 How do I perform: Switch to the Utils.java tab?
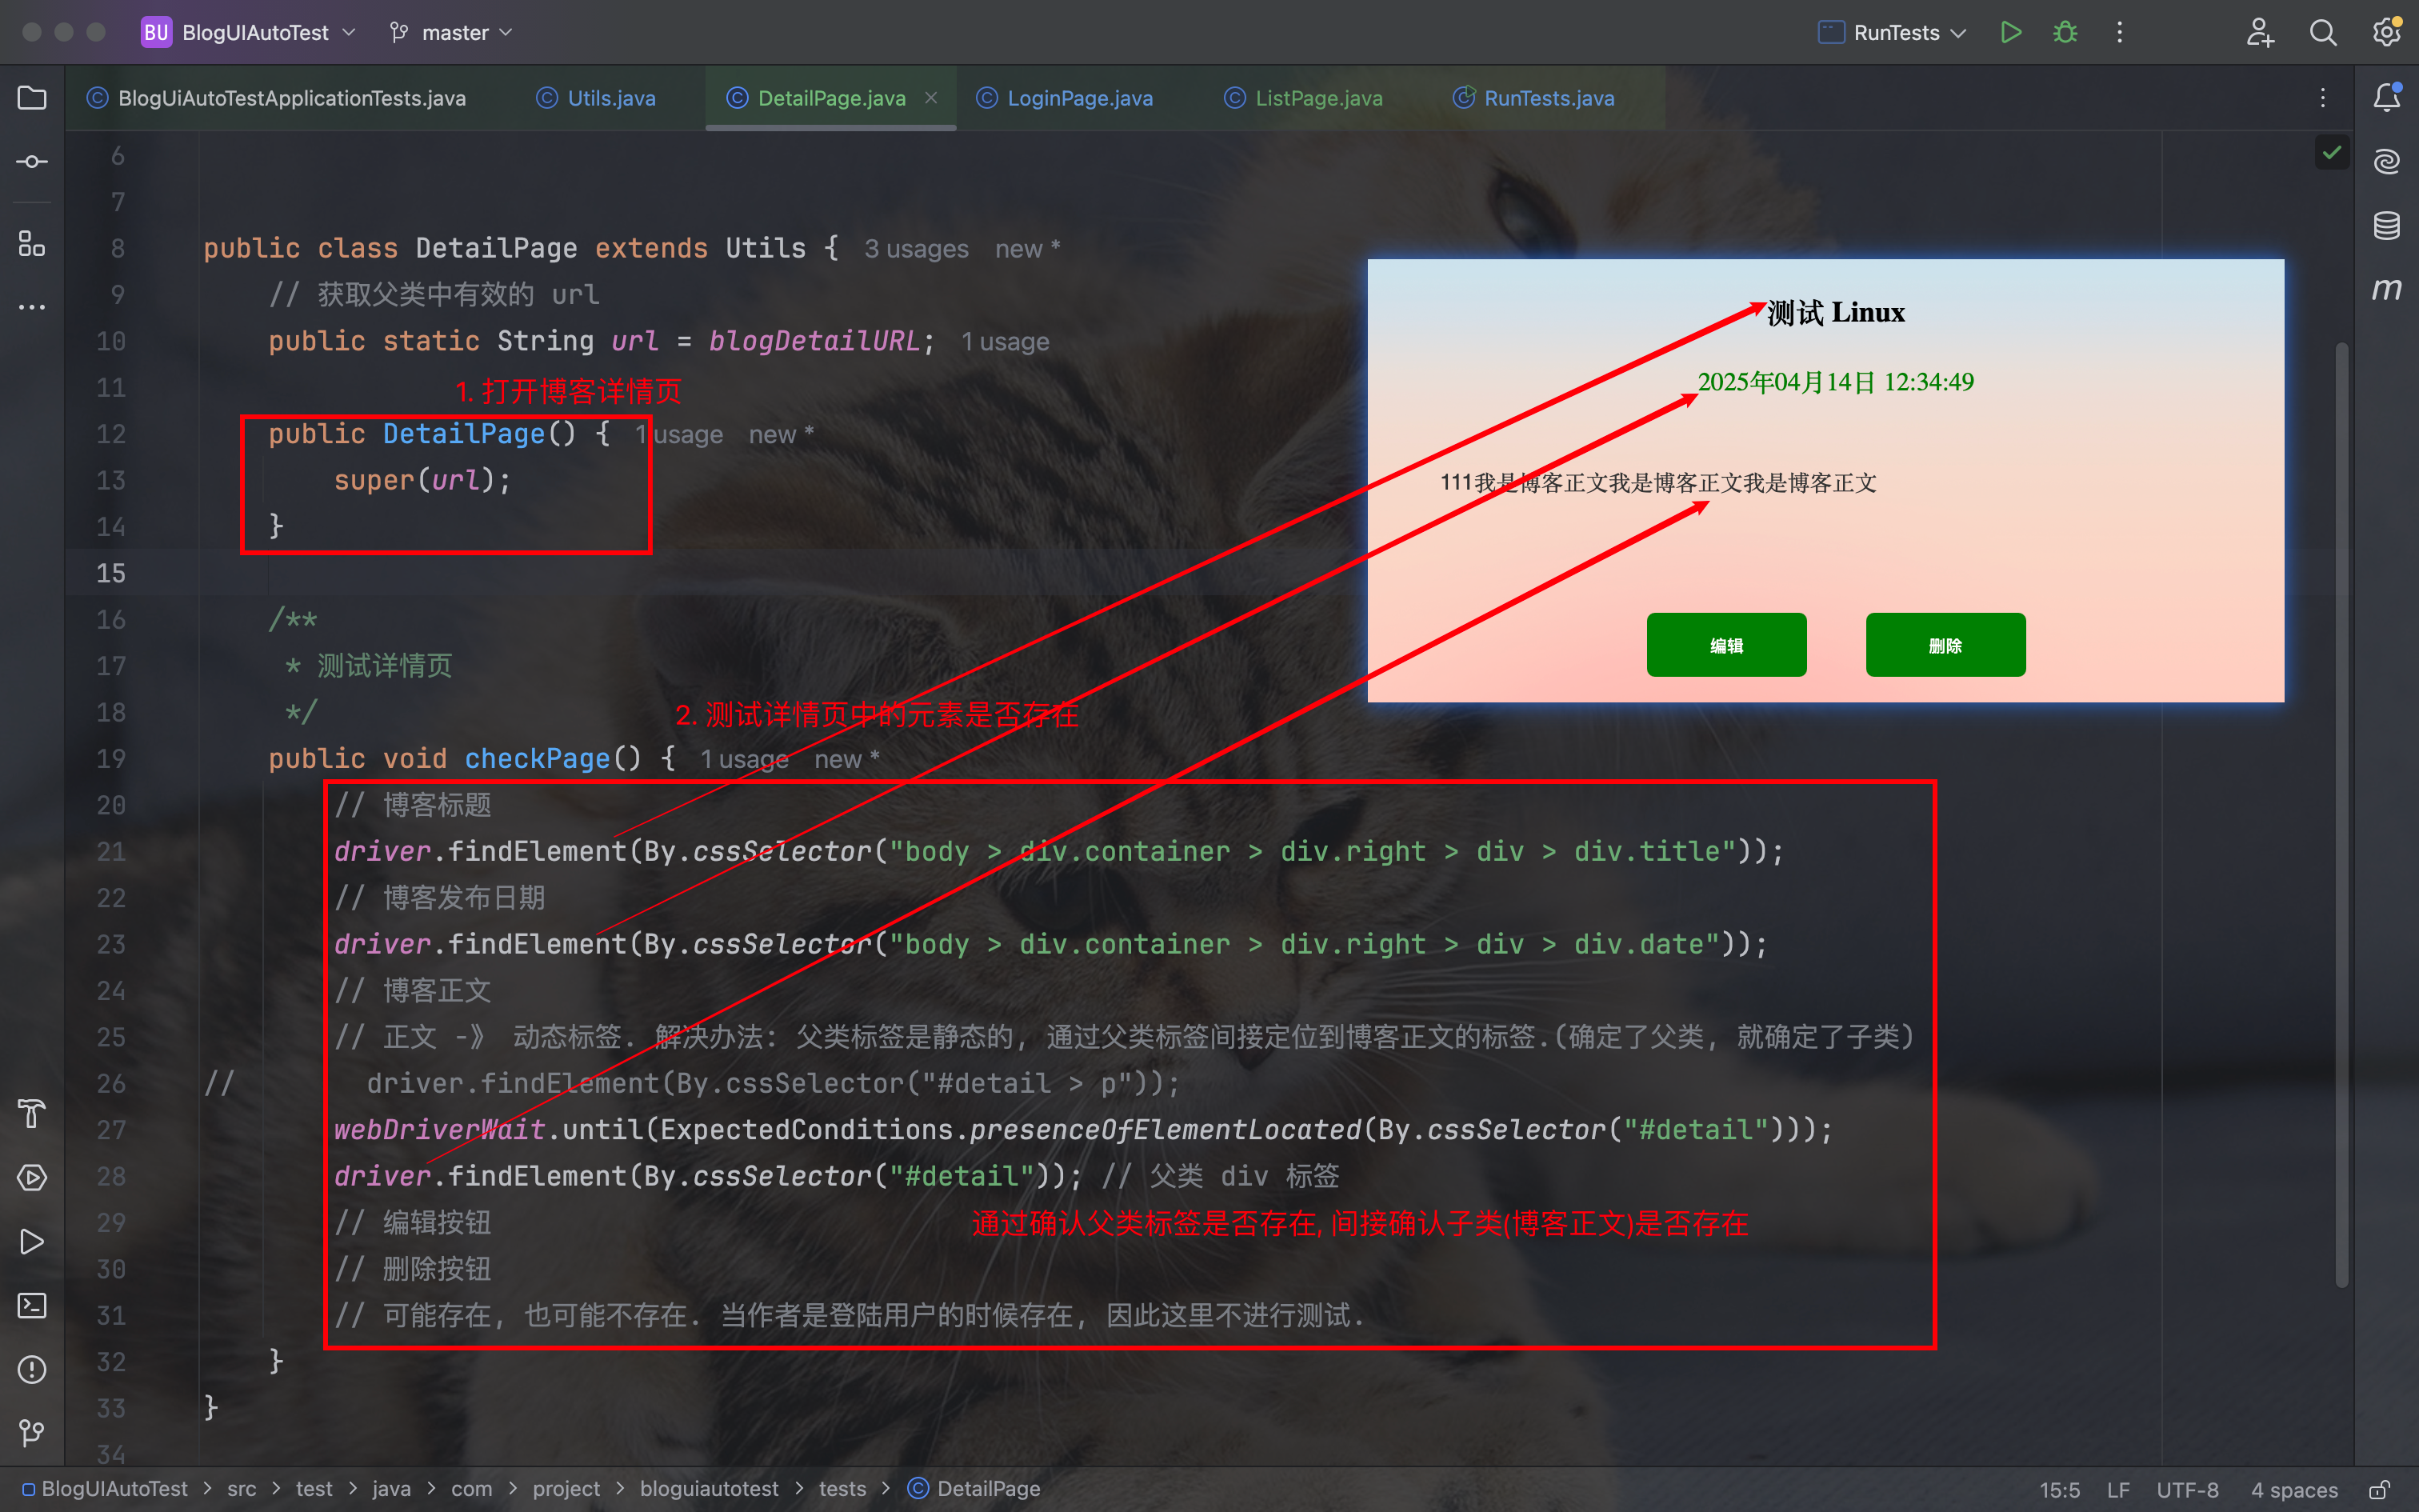(x=610, y=98)
